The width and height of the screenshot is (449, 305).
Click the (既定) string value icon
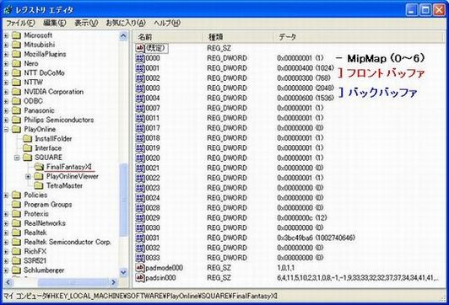click(140, 48)
